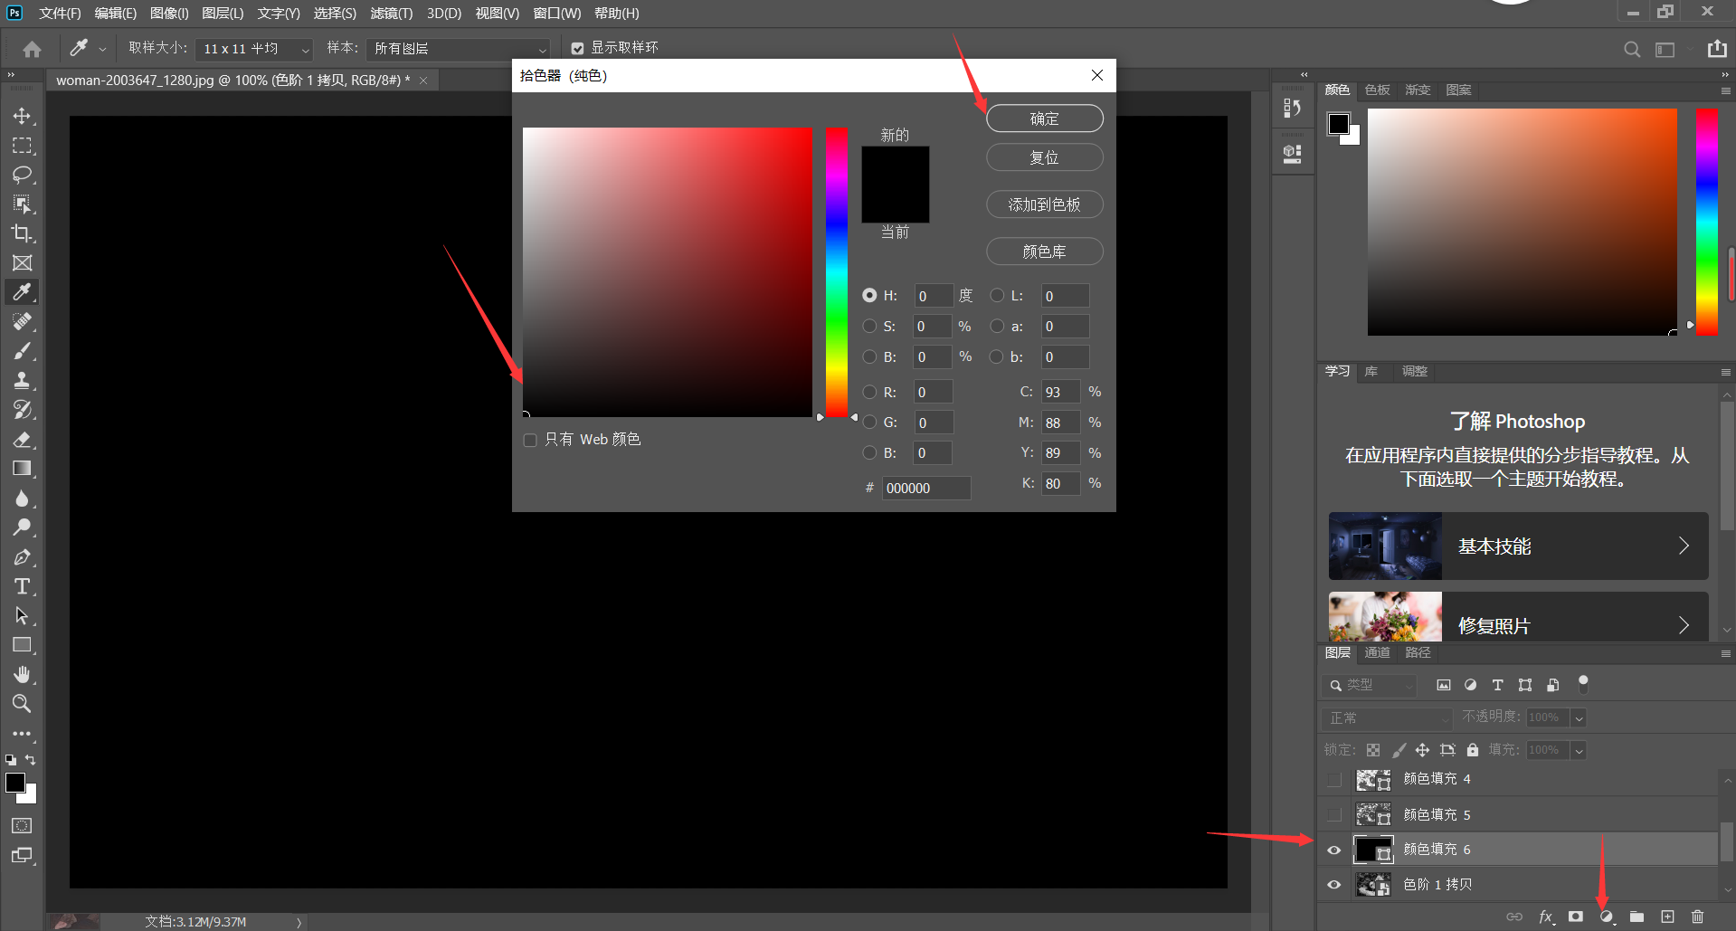
Task: Select the Object Selection tool
Action: coord(22,204)
